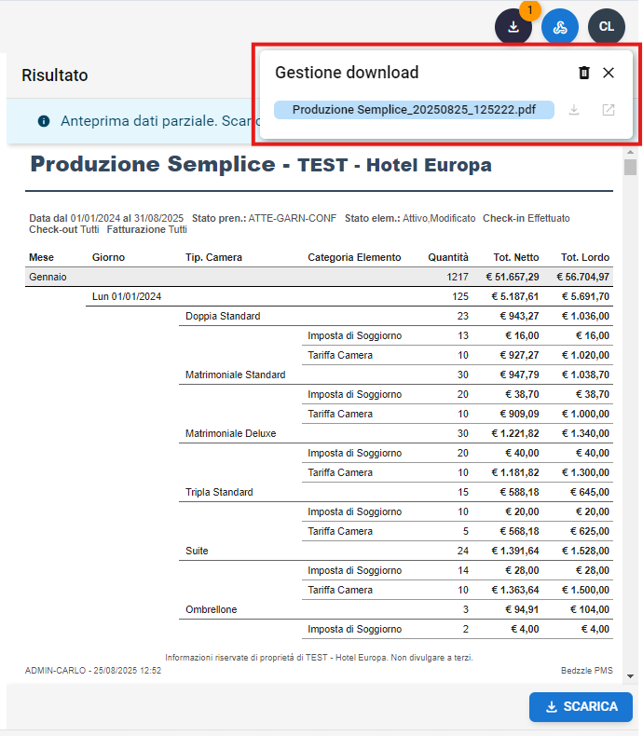The height and width of the screenshot is (736, 643).
Task: Select the Lun 01/01/2024 day row
Action: tap(127, 296)
